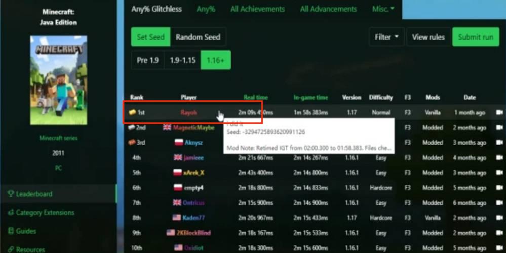Click video icon on 10th place row
This screenshot has height=253, width=506.
[x=499, y=248]
